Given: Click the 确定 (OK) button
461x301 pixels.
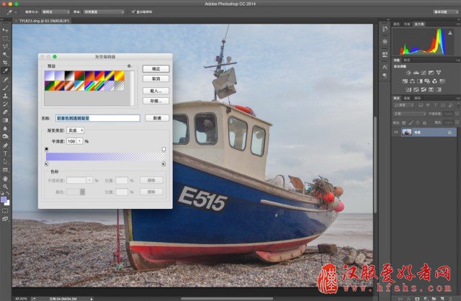Looking at the screenshot, I should point(156,68).
